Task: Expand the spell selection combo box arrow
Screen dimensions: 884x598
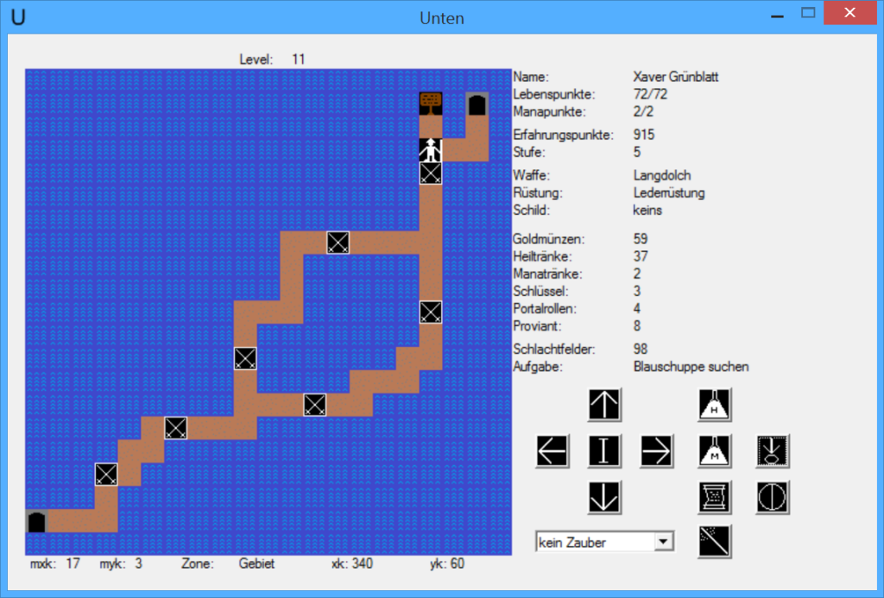Action: click(x=663, y=542)
